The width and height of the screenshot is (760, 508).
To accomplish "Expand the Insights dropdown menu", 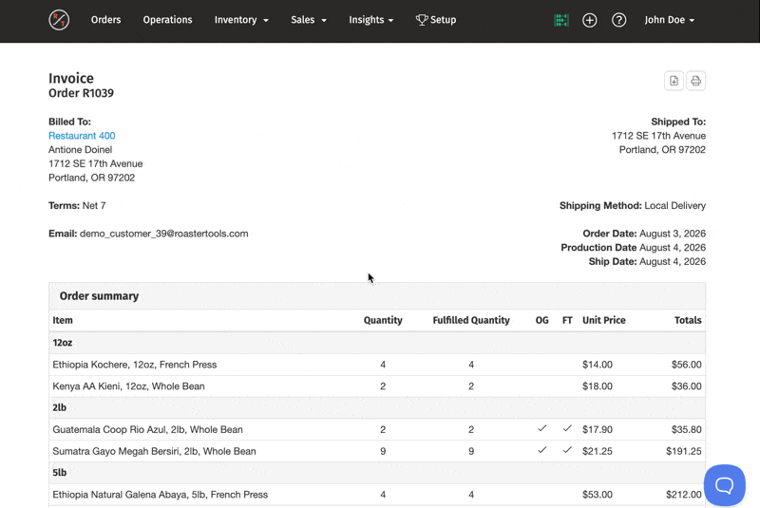I will coord(371,20).
